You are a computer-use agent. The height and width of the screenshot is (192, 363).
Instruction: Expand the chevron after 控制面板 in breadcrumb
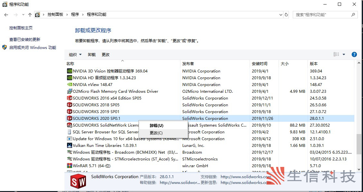point(67,14)
